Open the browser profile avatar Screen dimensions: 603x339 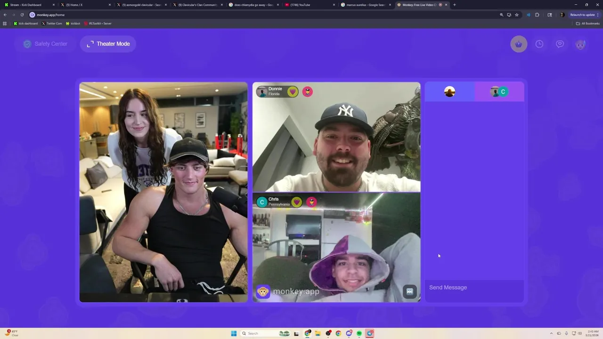point(562,15)
